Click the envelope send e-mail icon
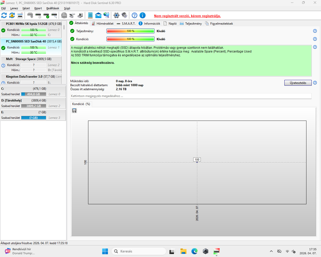The width and height of the screenshot is (321, 257). [98, 15]
